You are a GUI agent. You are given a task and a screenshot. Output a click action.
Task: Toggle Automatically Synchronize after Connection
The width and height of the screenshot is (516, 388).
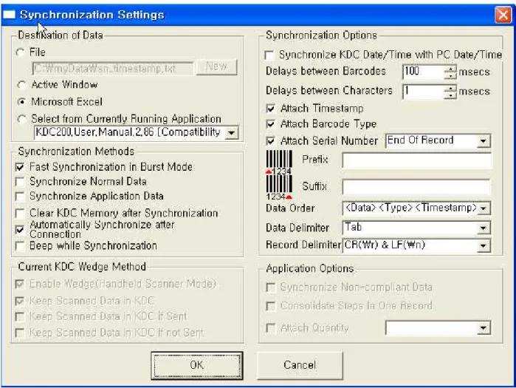(x=20, y=230)
